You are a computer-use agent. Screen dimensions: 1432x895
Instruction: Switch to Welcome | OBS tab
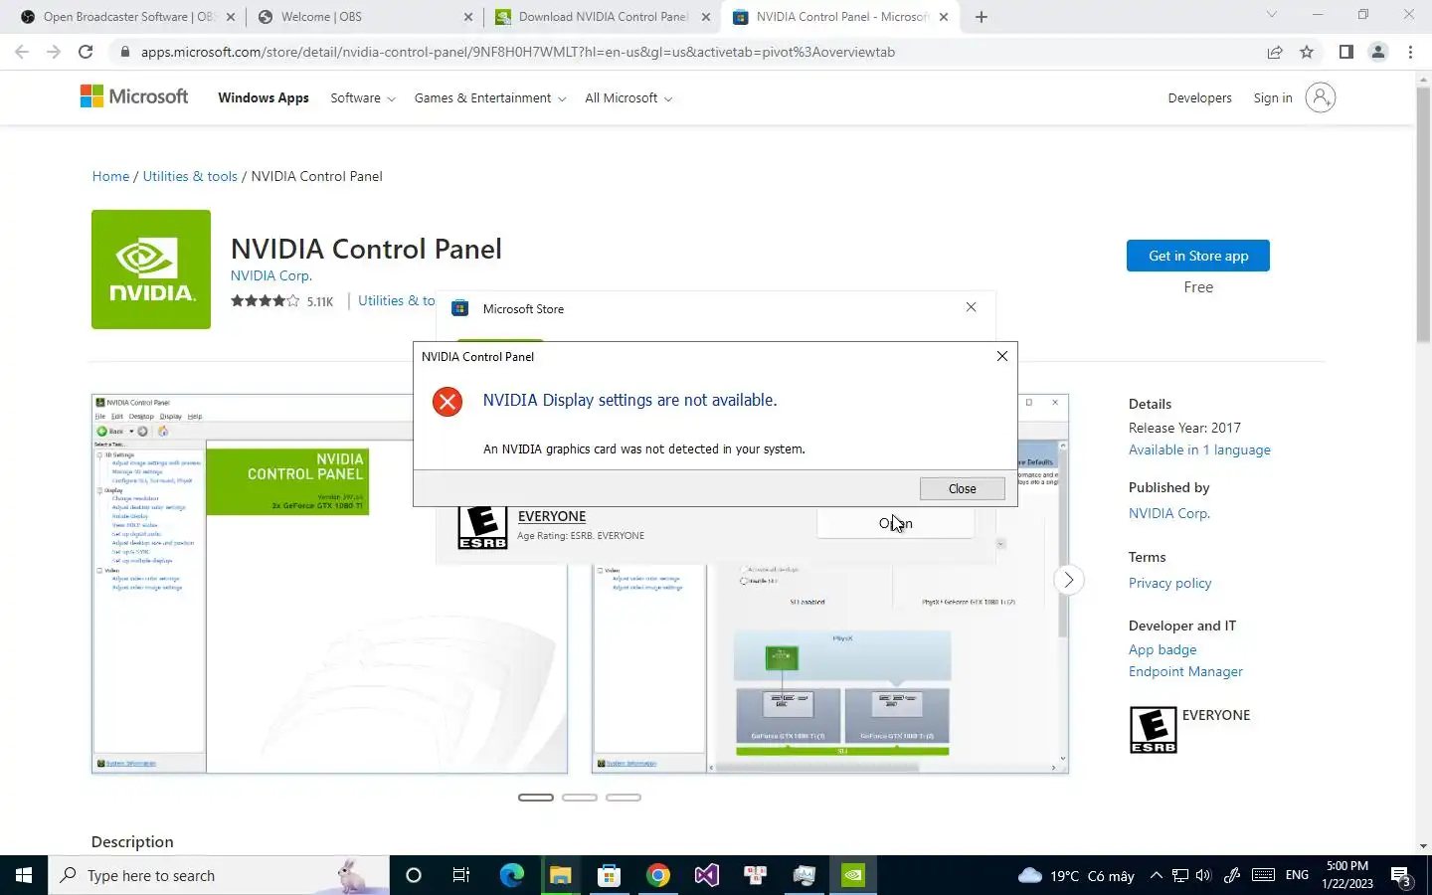[x=362, y=17]
